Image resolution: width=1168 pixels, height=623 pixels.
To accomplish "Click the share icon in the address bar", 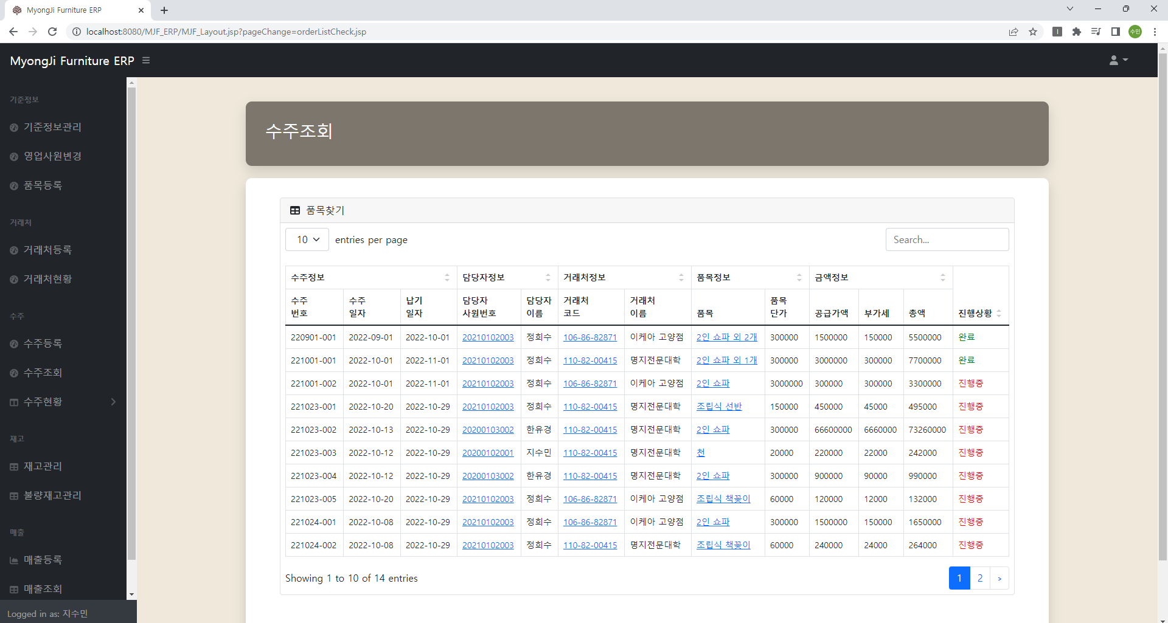I will click(1013, 32).
